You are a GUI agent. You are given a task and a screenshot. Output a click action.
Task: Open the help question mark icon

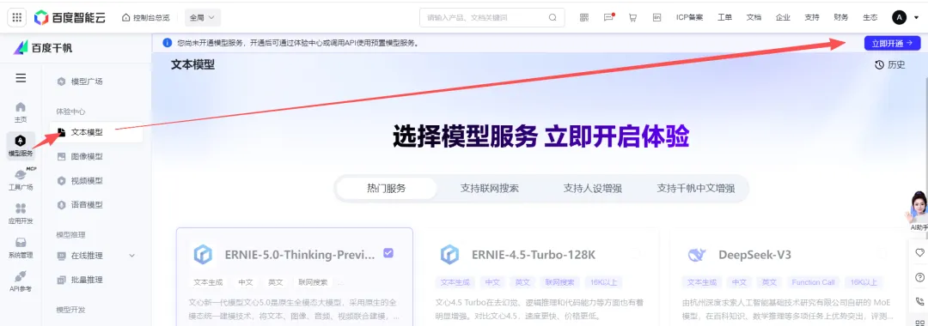coord(919,277)
